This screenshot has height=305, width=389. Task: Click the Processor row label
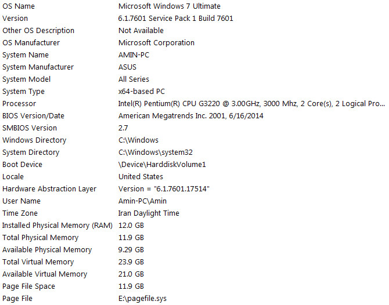(x=19, y=104)
